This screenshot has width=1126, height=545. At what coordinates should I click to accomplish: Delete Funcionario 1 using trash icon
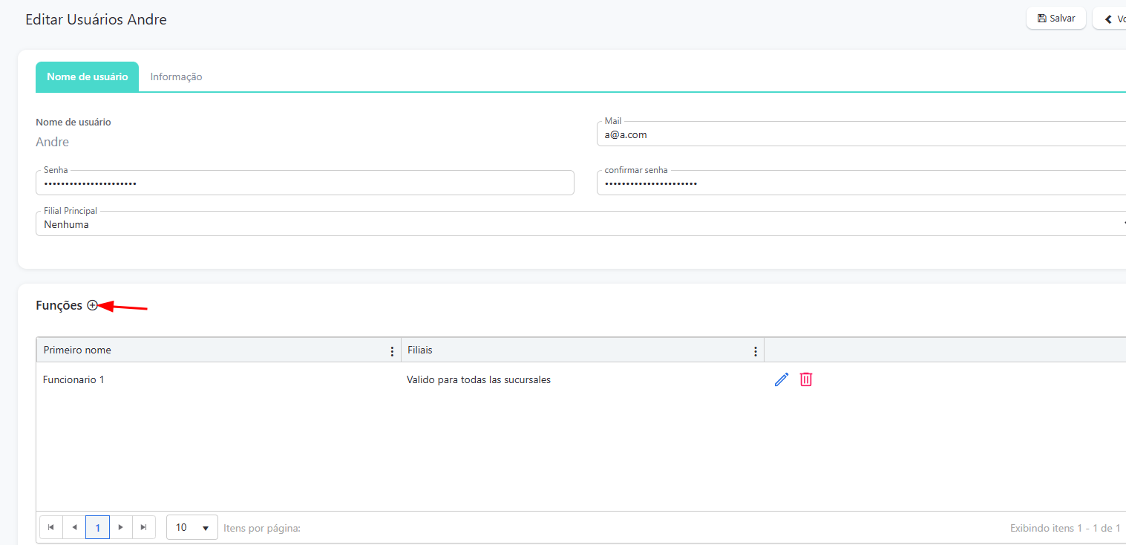point(806,379)
